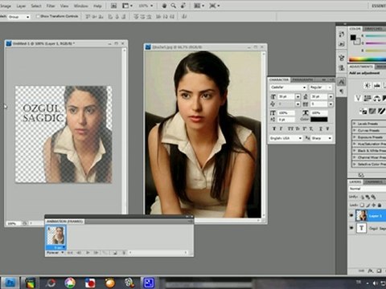Open the Help menu
Screen dimensions: 386x289
[97, 6]
